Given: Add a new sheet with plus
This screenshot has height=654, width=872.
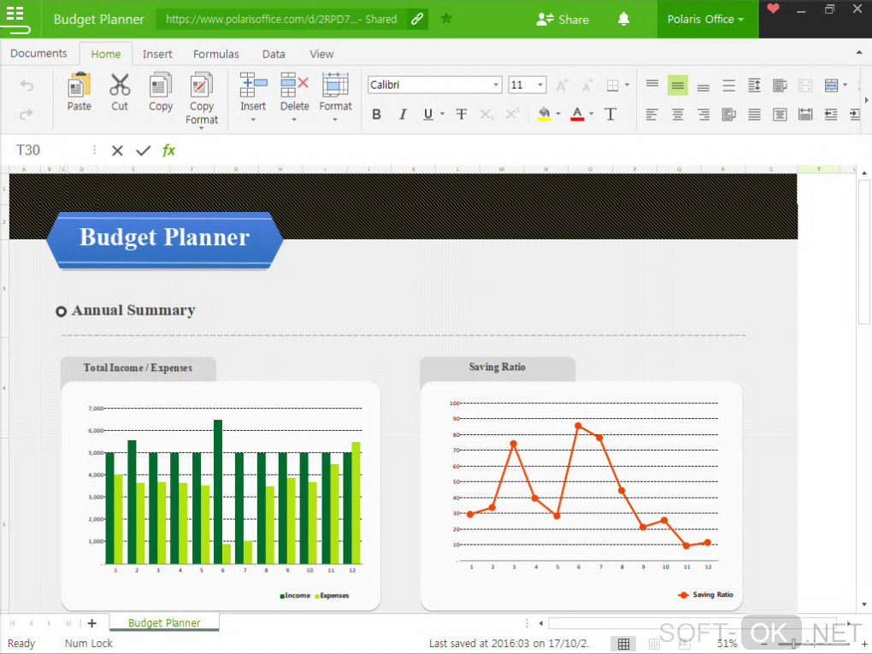Looking at the screenshot, I should click(x=91, y=623).
